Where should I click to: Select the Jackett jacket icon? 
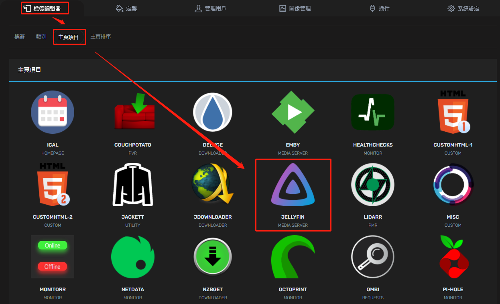[x=133, y=184]
